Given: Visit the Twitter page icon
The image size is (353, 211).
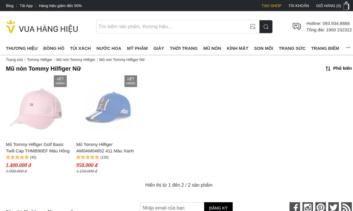Looking at the screenshot, I should (x=333, y=207).
